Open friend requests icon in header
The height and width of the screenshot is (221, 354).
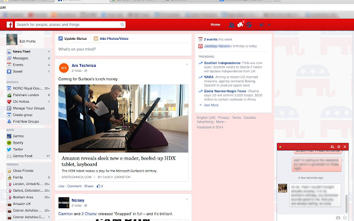tap(231, 25)
